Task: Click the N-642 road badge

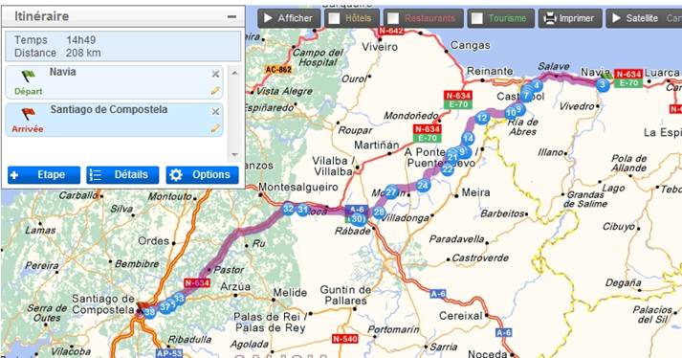Action: 391,31
